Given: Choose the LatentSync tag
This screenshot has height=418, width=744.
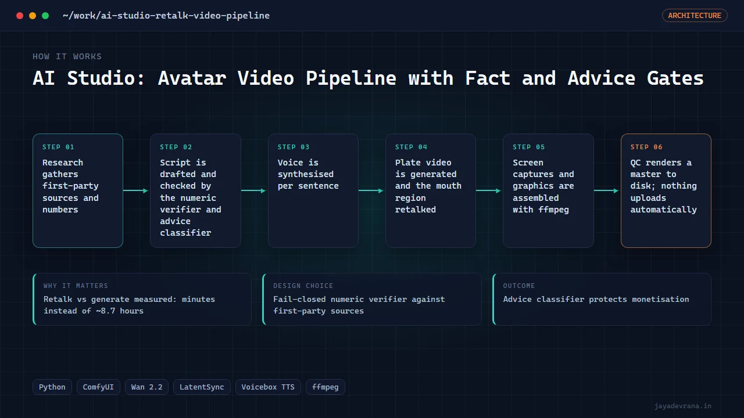Looking at the screenshot, I should (202, 387).
